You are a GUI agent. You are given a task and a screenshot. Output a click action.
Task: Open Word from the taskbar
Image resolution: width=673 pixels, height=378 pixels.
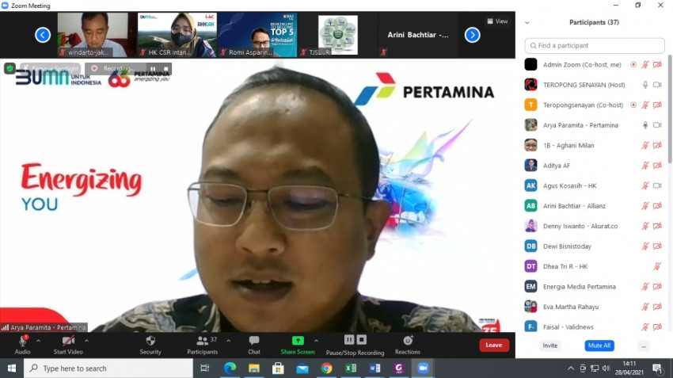375,368
